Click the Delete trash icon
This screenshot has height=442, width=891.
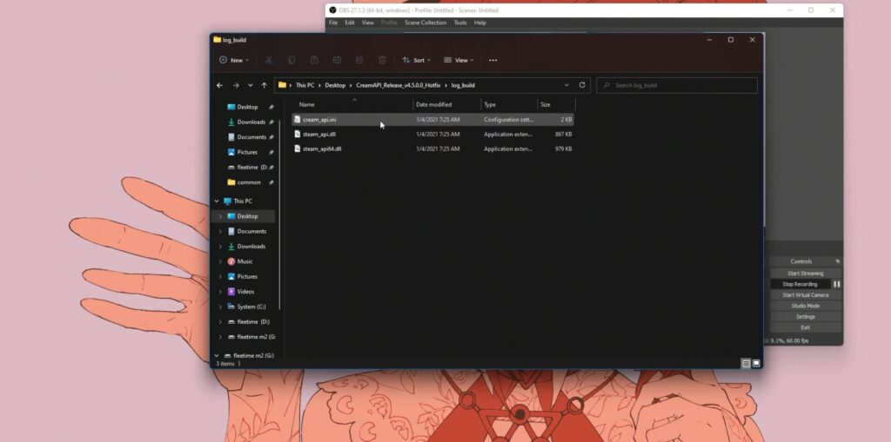click(383, 60)
